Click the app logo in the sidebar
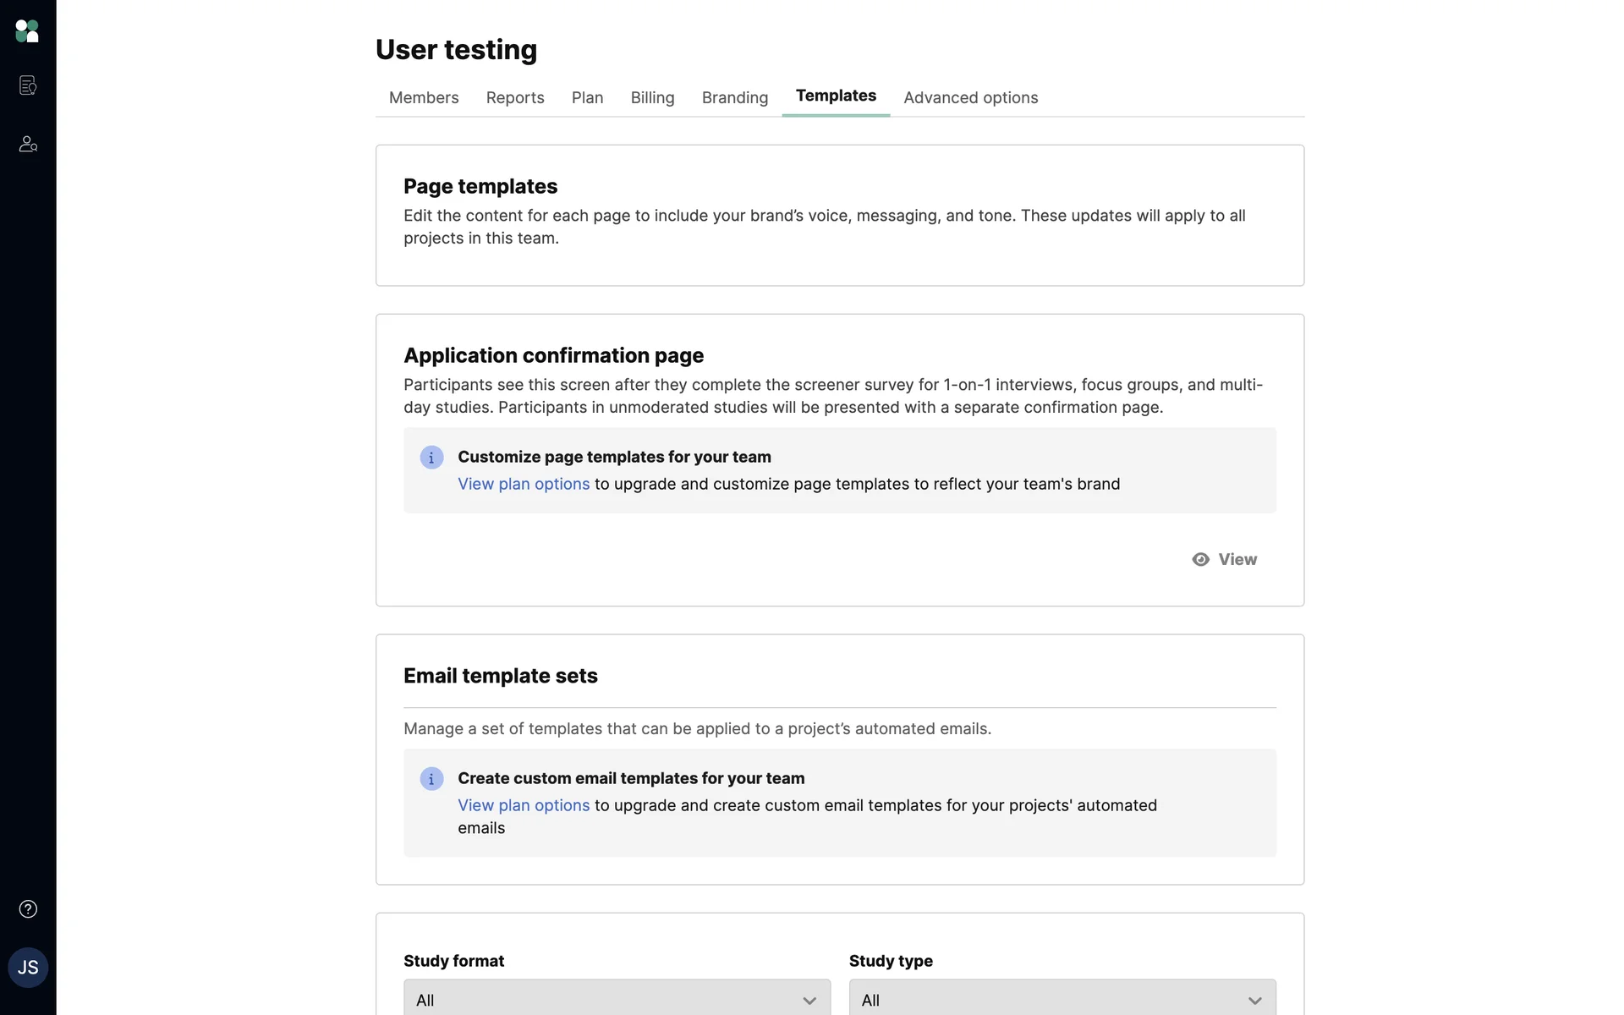 click(27, 31)
